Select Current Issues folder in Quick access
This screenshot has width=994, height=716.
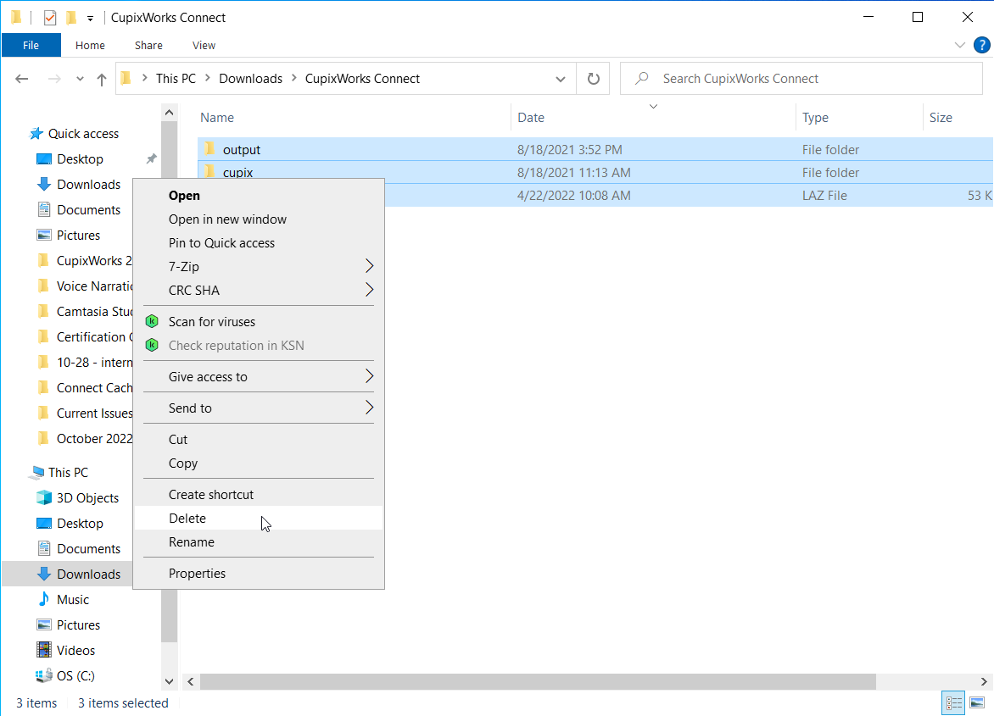84,413
